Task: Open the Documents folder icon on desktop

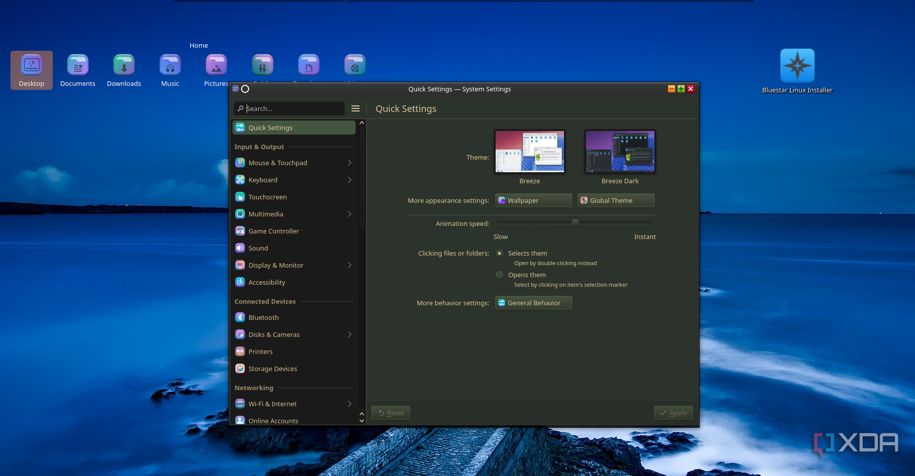Action: (78, 65)
